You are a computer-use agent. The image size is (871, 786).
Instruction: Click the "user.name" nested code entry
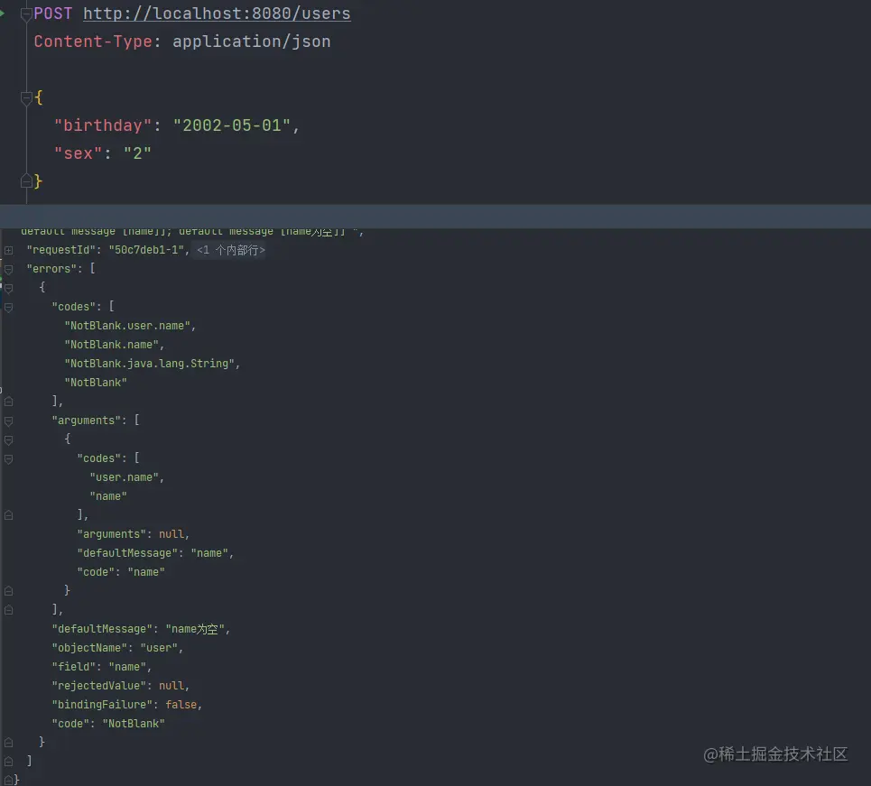point(125,477)
